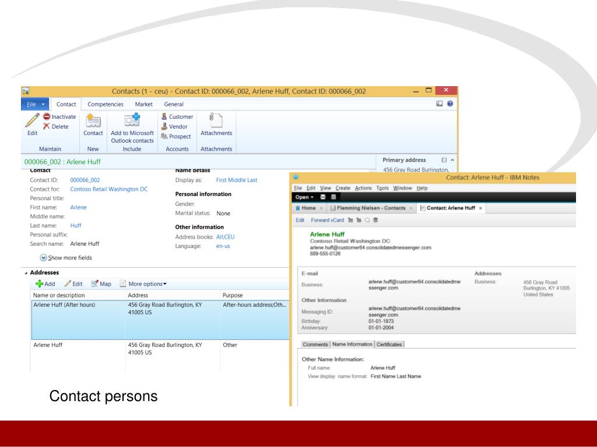This screenshot has height=447, width=597.
Task: Open Contoso Retail Washington DC link
Action: tap(108, 189)
